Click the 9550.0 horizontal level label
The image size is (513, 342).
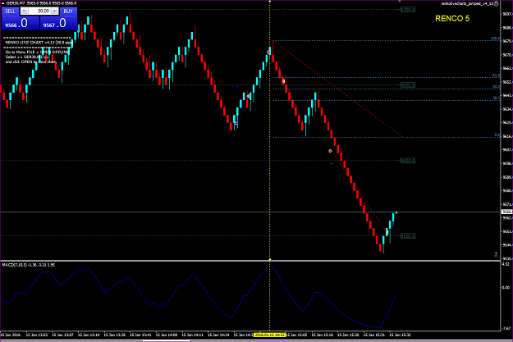click(x=408, y=235)
